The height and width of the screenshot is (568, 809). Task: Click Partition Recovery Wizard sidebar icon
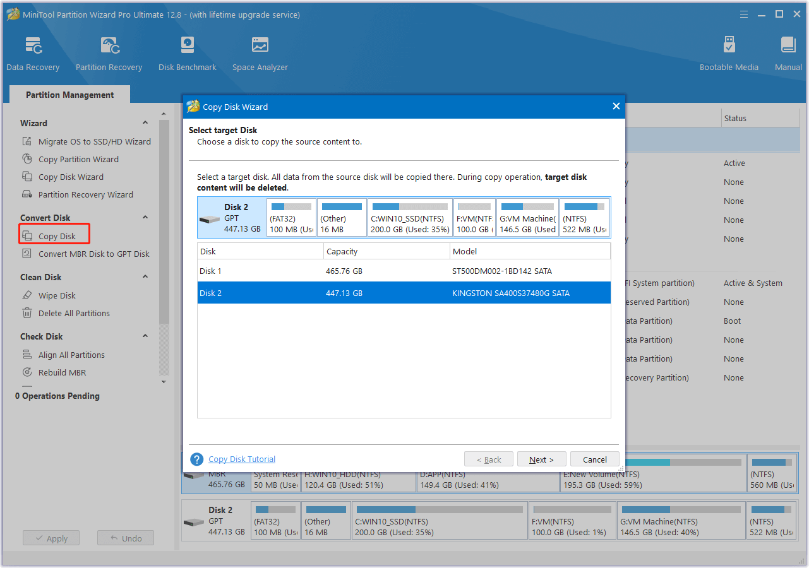point(27,194)
